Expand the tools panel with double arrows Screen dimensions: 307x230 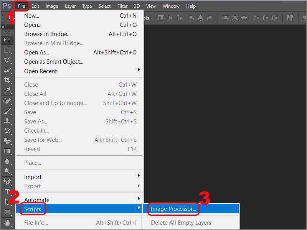3,27
